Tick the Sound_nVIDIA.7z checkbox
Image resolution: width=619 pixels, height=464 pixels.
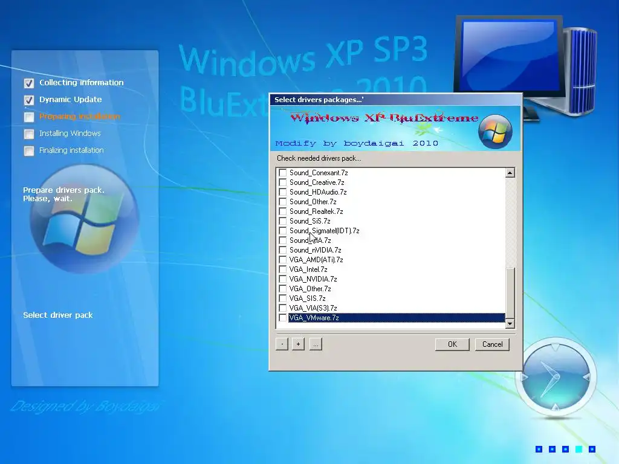pos(283,250)
